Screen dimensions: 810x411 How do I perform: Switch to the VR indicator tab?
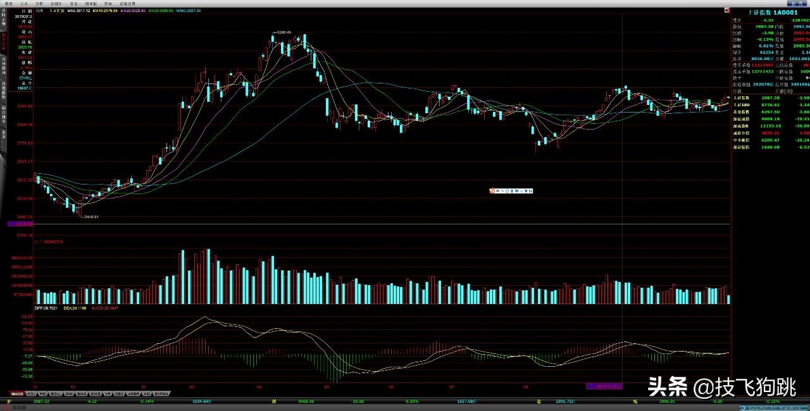tap(108, 394)
